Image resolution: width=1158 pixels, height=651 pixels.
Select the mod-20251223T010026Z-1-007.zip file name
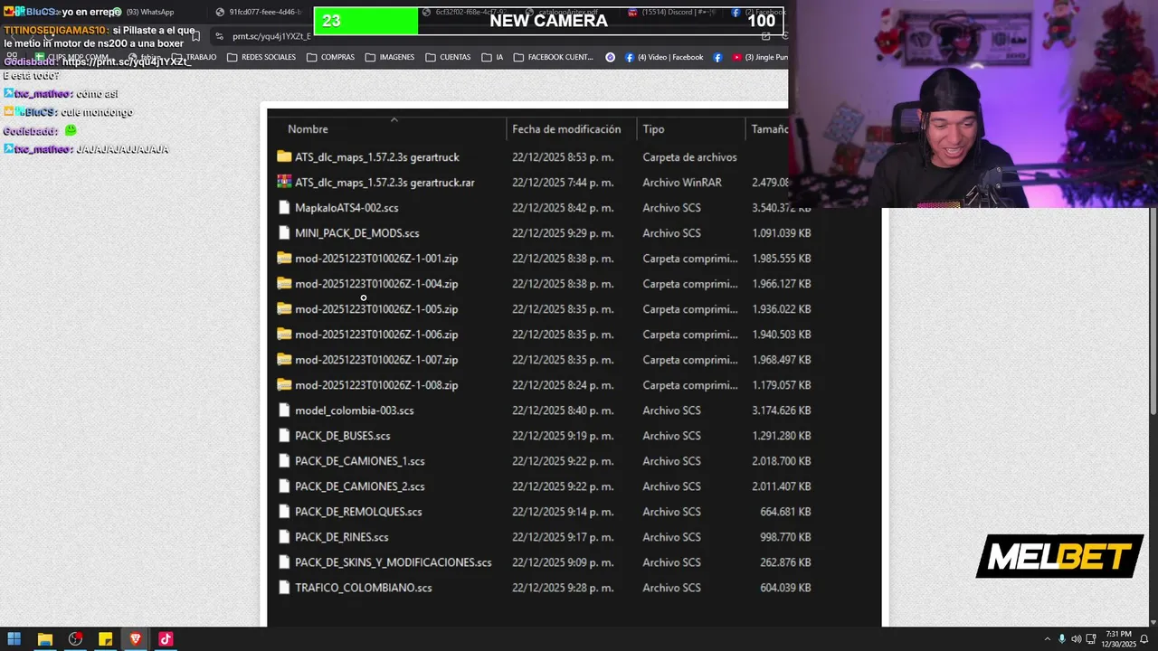[x=376, y=359]
